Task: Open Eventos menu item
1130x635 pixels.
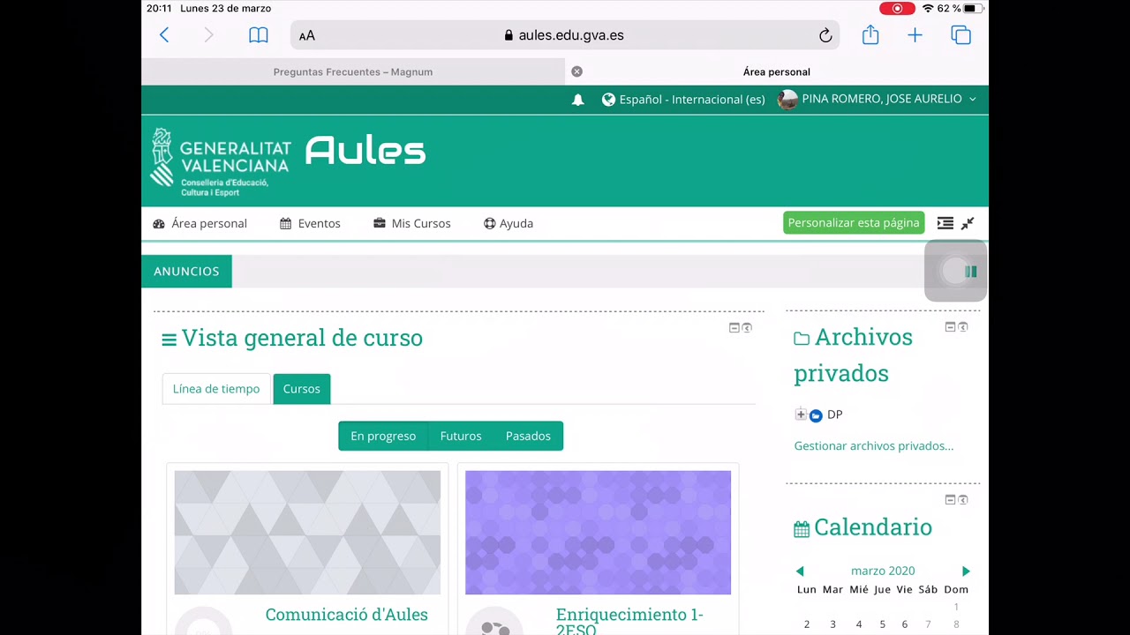Action: tap(310, 223)
